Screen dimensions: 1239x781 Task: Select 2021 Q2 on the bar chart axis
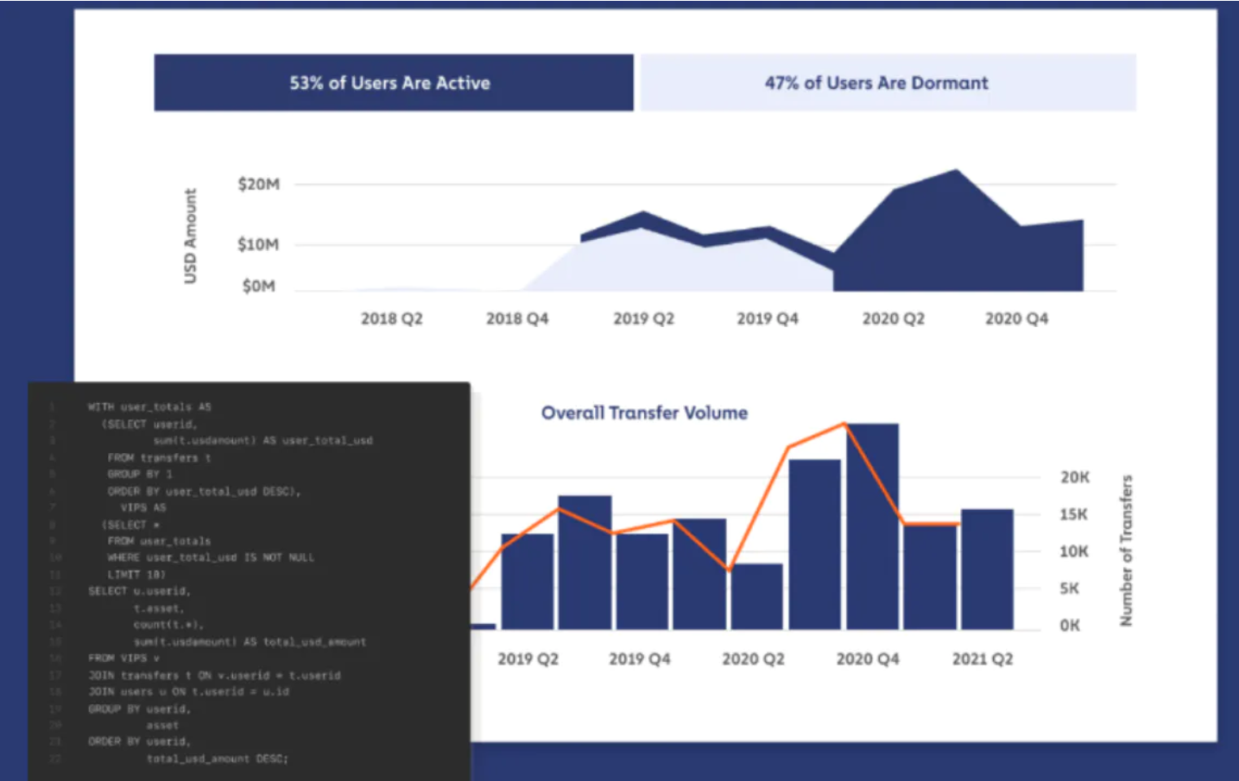982,658
